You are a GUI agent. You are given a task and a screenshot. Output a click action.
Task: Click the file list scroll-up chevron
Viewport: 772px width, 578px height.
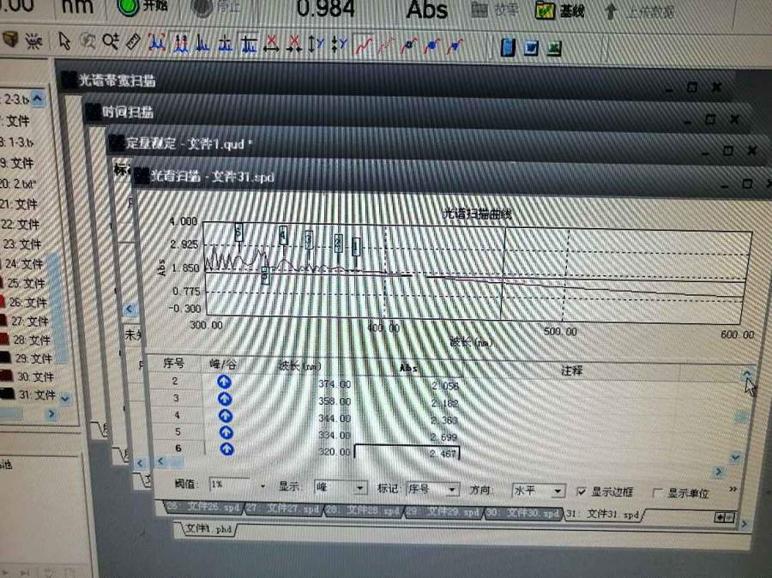pyautogui.click(x=38, y=98)
